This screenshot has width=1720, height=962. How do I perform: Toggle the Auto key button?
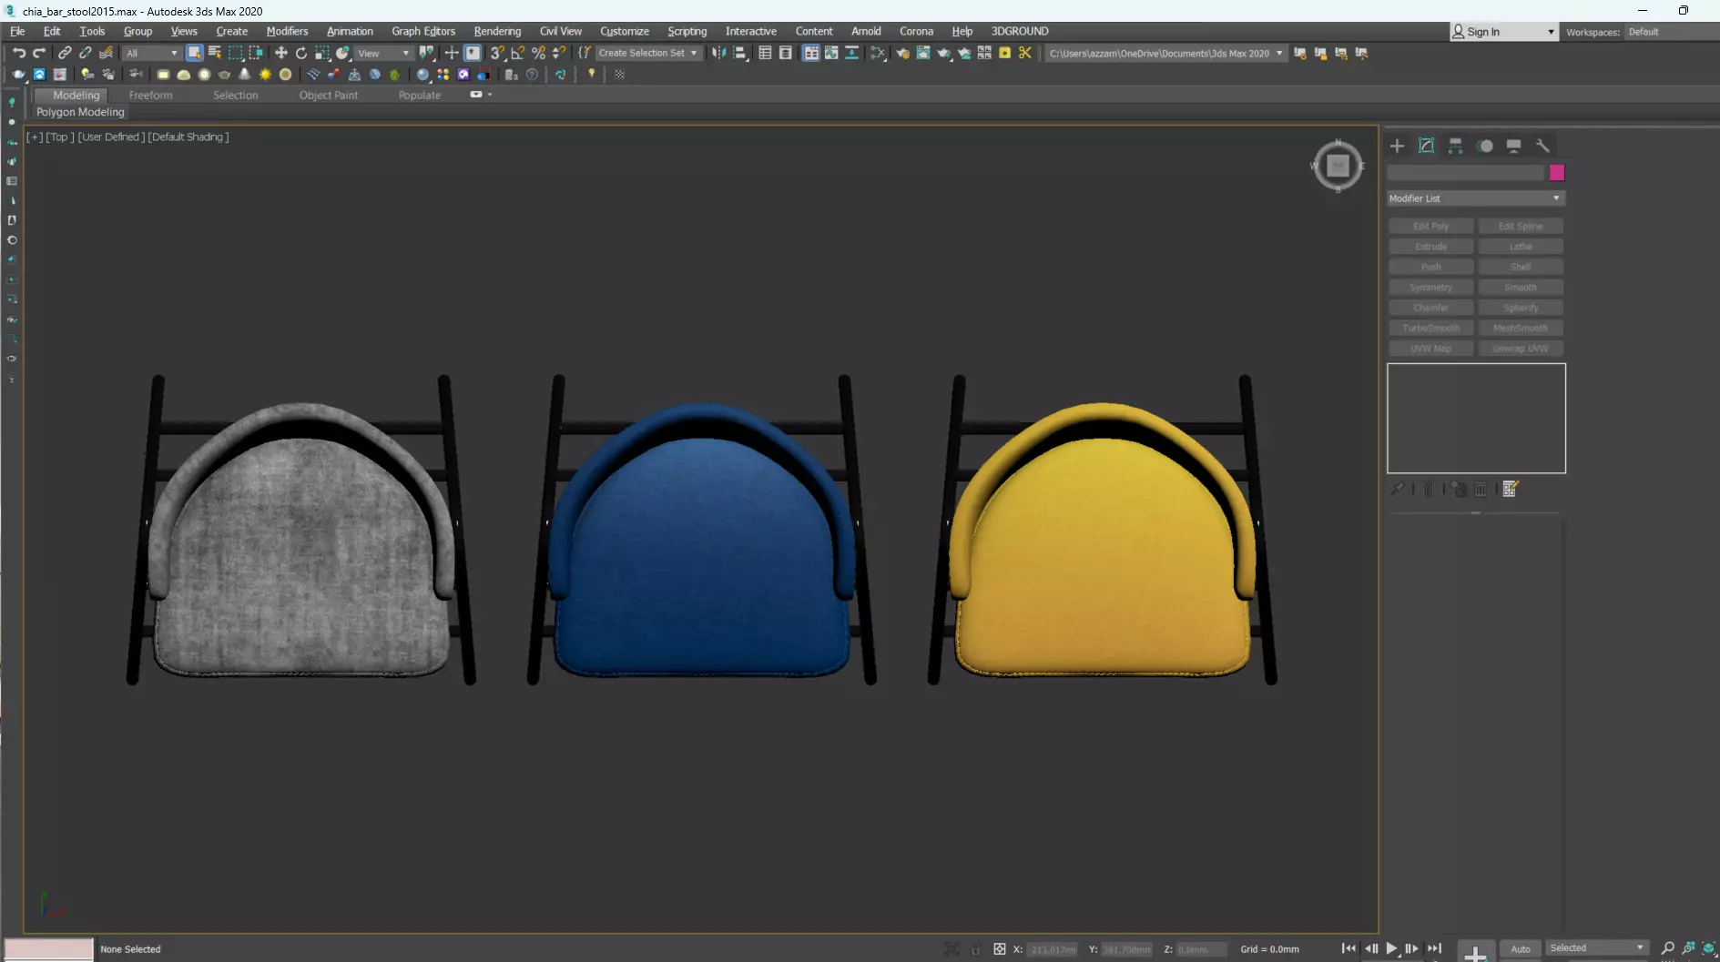click(x=1521, y=948)
